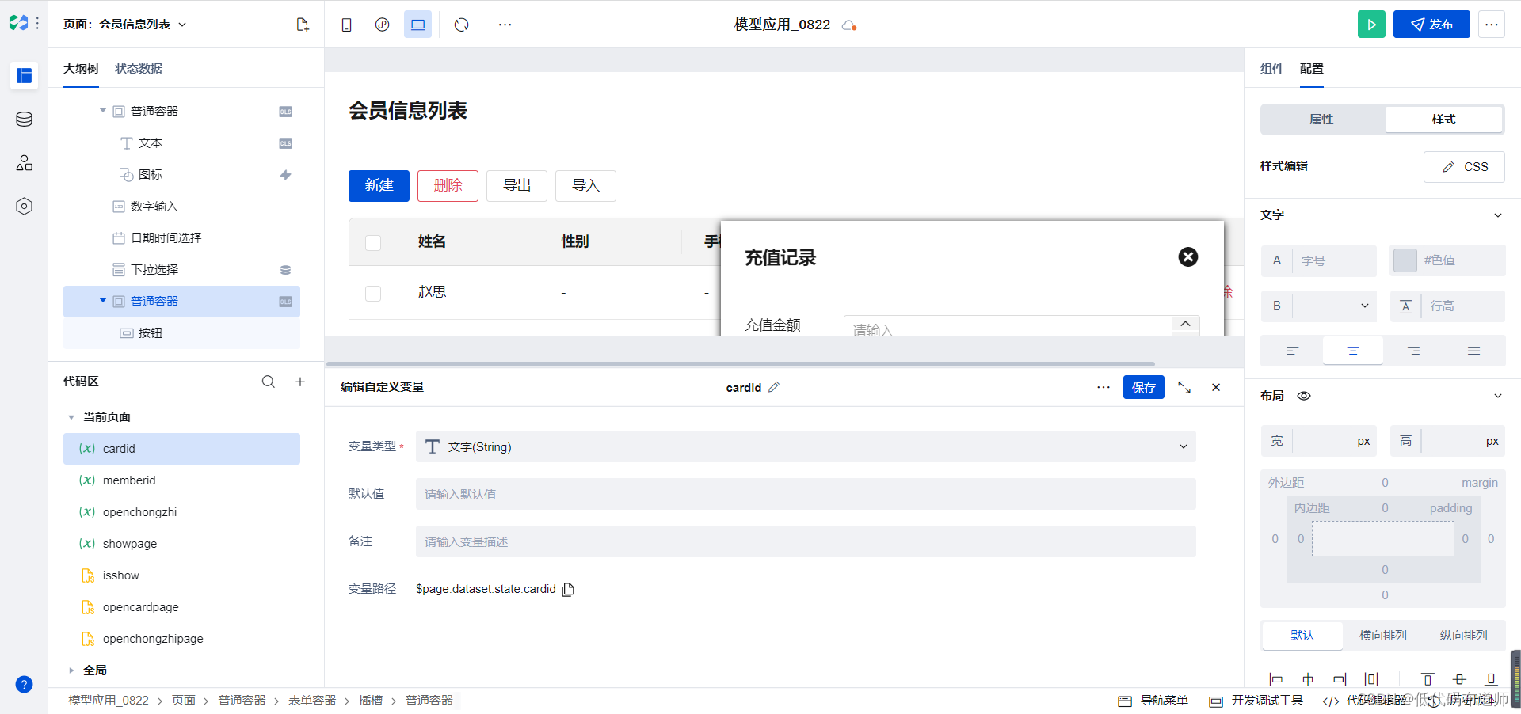Click the 备注 description input field
The image size is (1521, 714).
pyautogui.click(x=806, y=541)
